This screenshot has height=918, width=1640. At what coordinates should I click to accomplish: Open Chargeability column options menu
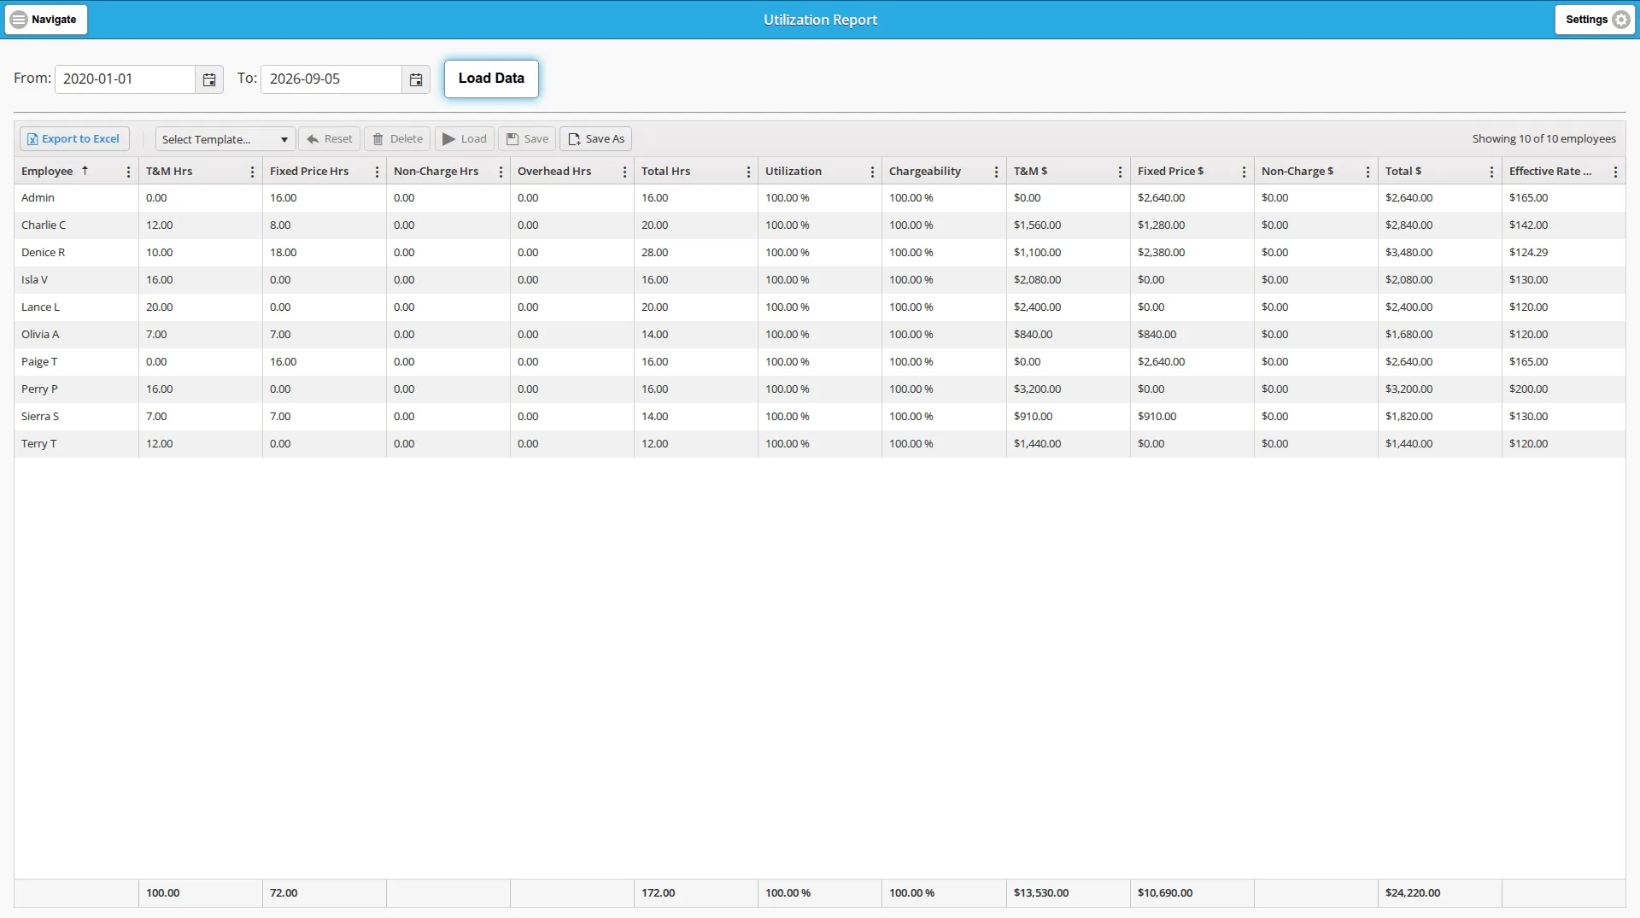[996, 172]
